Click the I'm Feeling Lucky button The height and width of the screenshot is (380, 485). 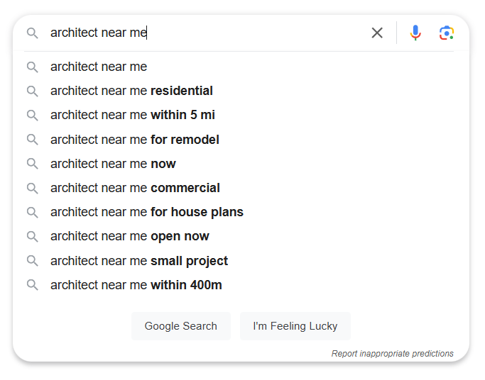295,326
